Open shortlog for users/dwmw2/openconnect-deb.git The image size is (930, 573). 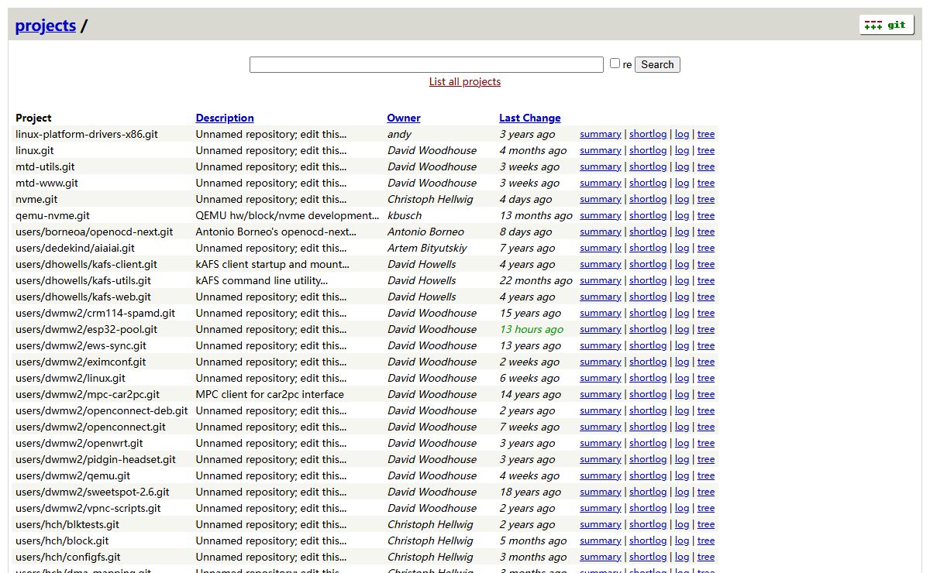648,411
